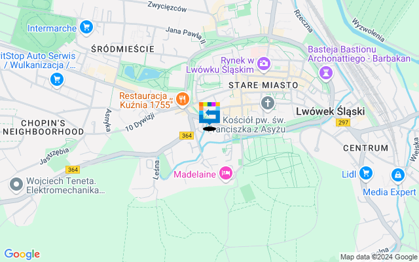Click the Intermarche shopping cart pin
419x262 pixels.
pos(86,28)
